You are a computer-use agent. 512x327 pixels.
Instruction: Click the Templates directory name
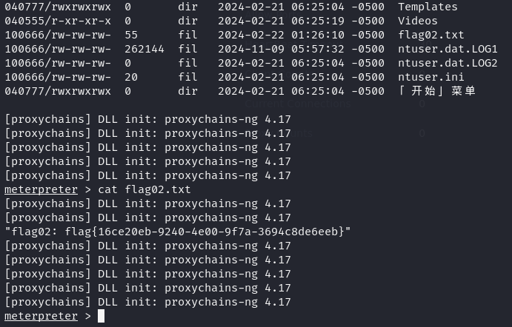[428, 7]
